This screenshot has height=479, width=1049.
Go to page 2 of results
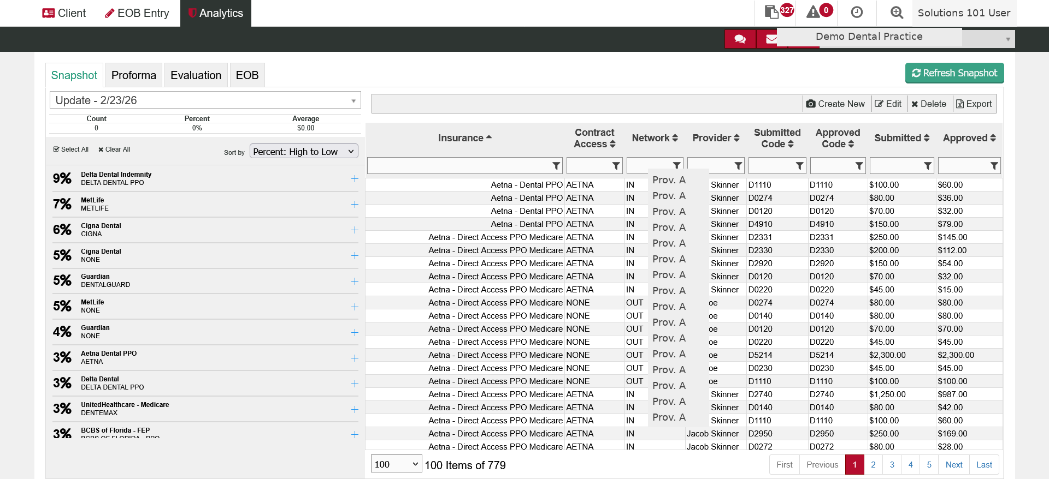[x=873, y=465]
